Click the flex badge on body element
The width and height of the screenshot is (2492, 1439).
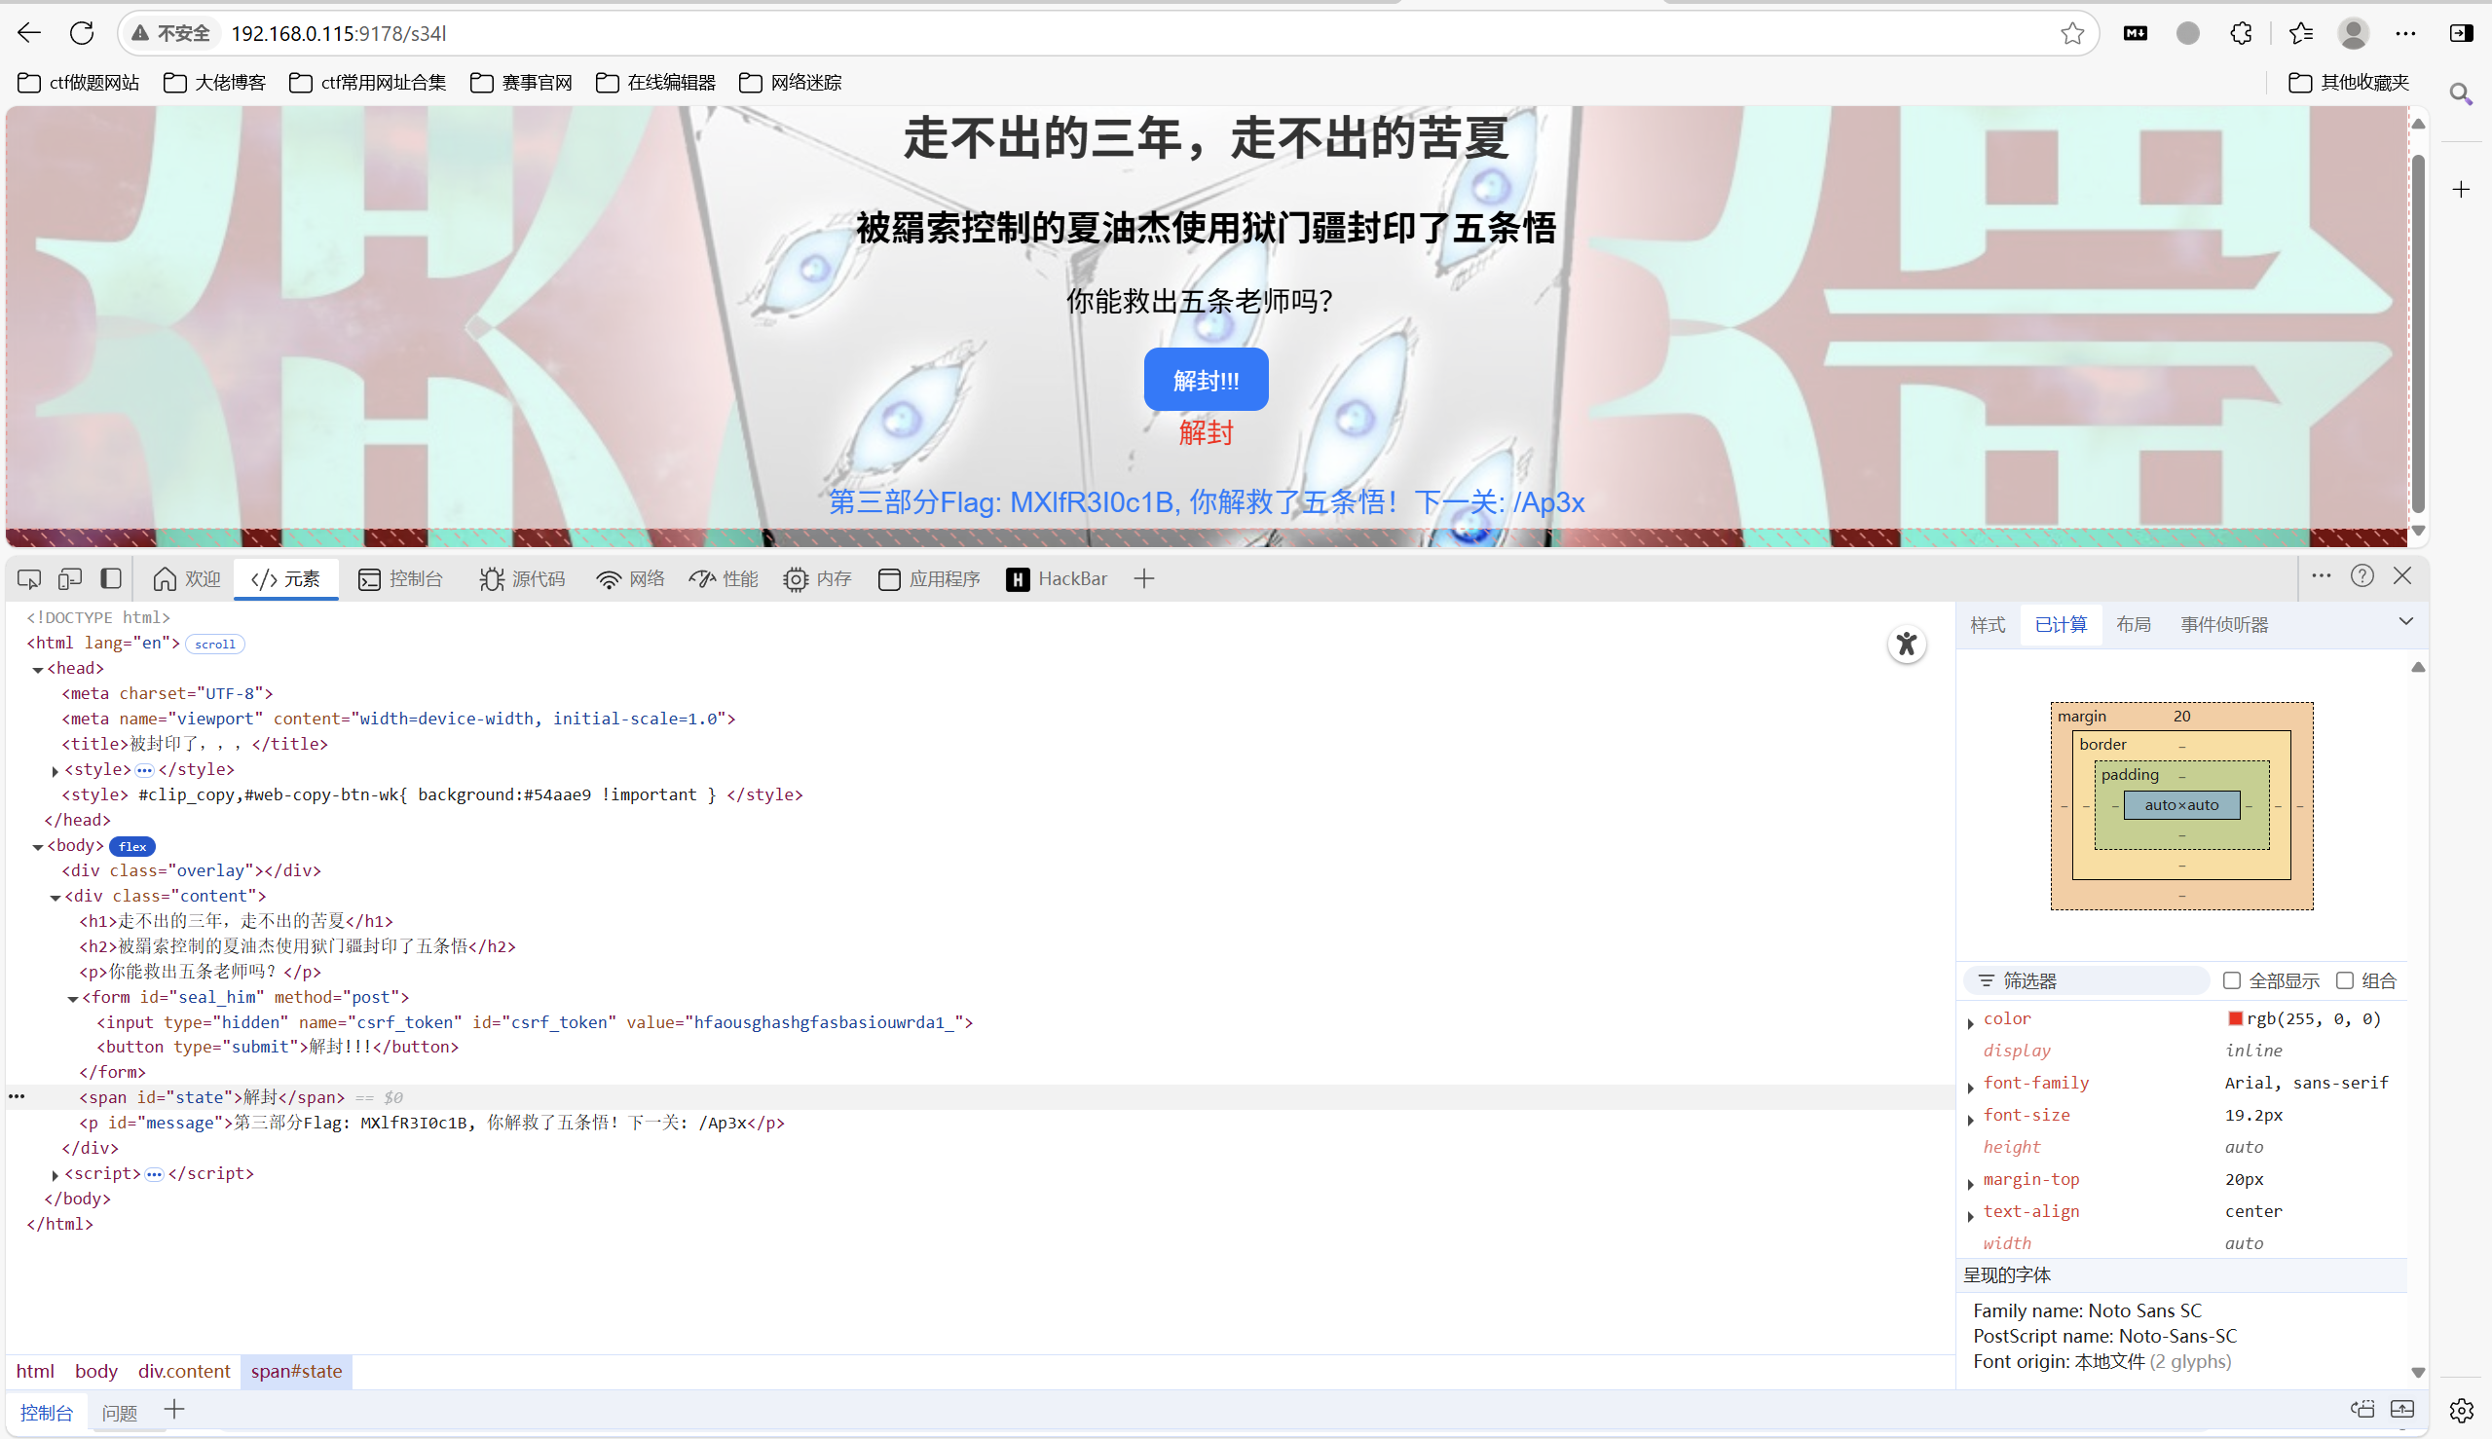[x=132, y=847]
